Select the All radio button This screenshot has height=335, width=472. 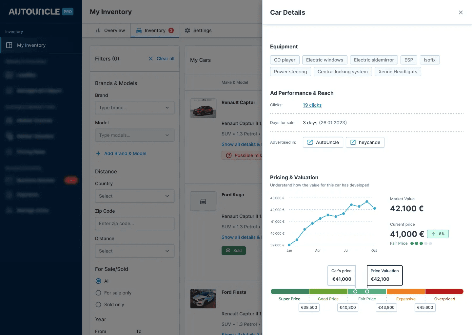coord(98,281)
